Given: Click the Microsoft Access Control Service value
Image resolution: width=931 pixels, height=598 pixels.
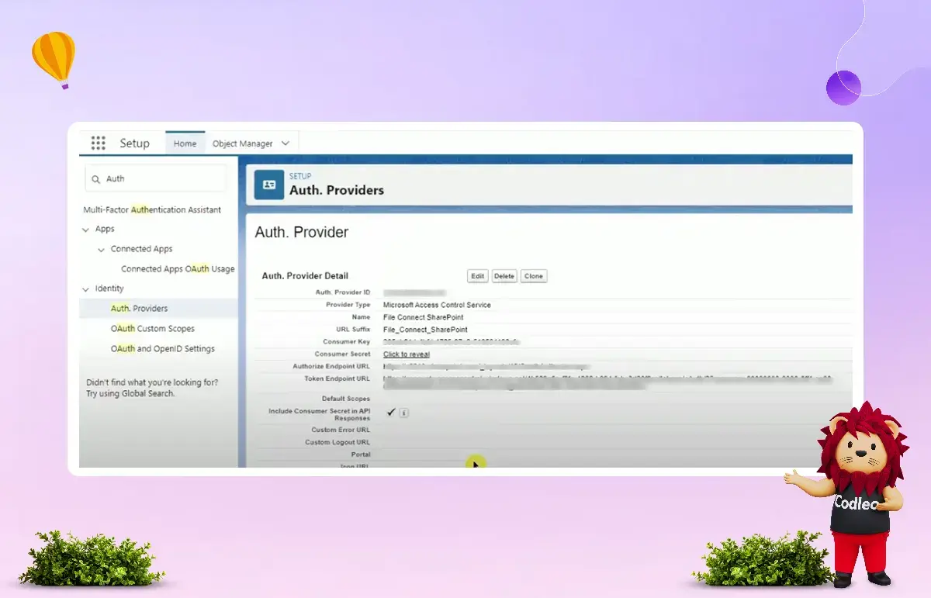Looking at the screenshot, I should click(437, 305).
